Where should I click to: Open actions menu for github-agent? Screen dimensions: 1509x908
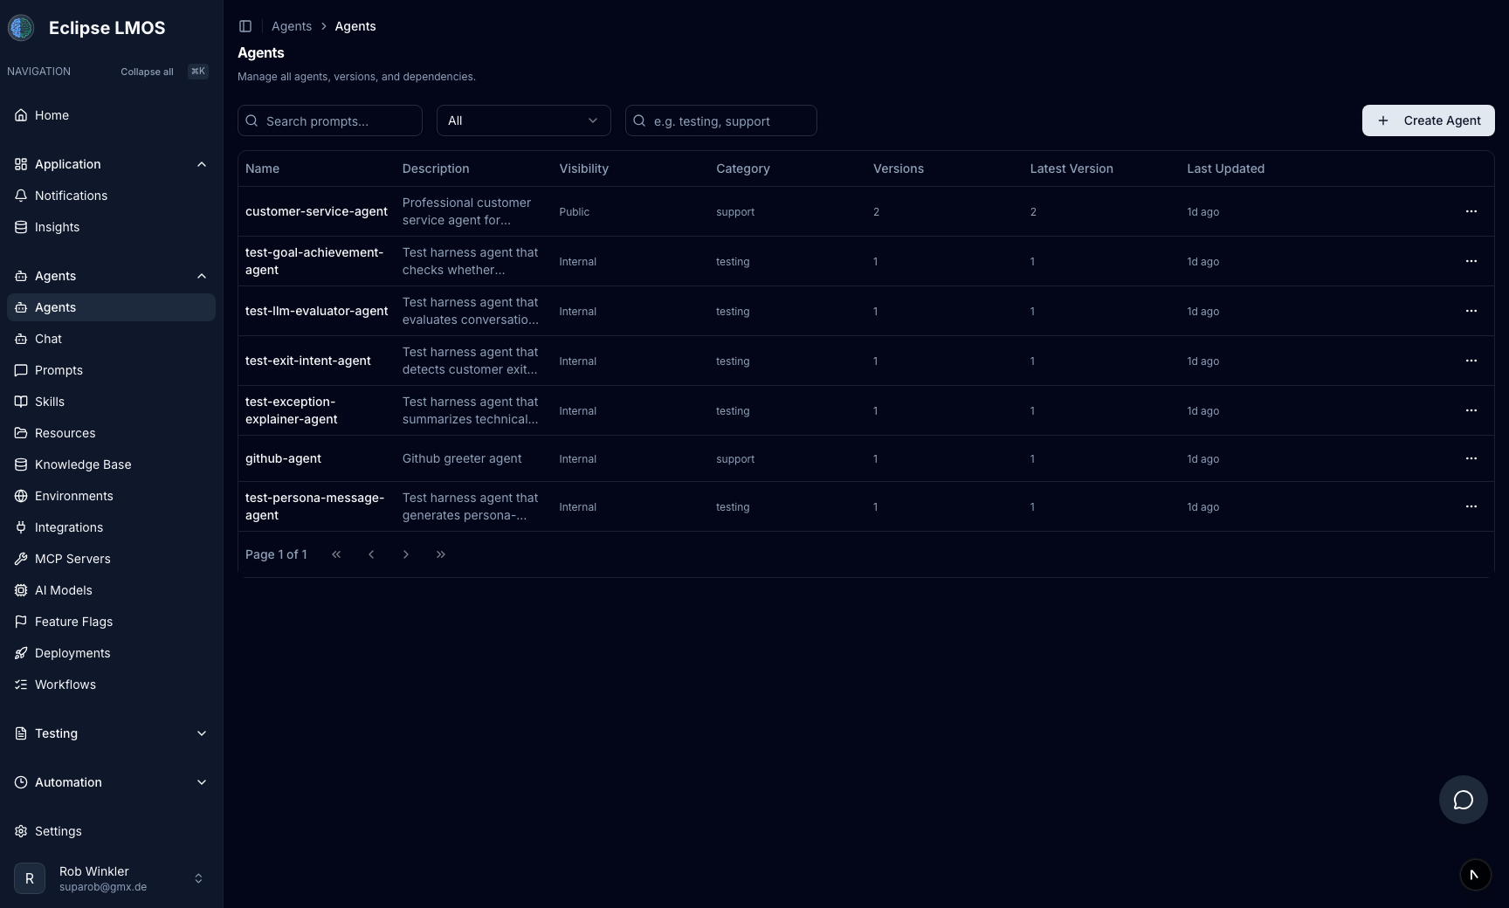pyautogui.click(x=1471, y=458)
